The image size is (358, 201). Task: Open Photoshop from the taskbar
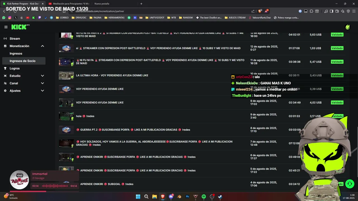pos(187,197)
